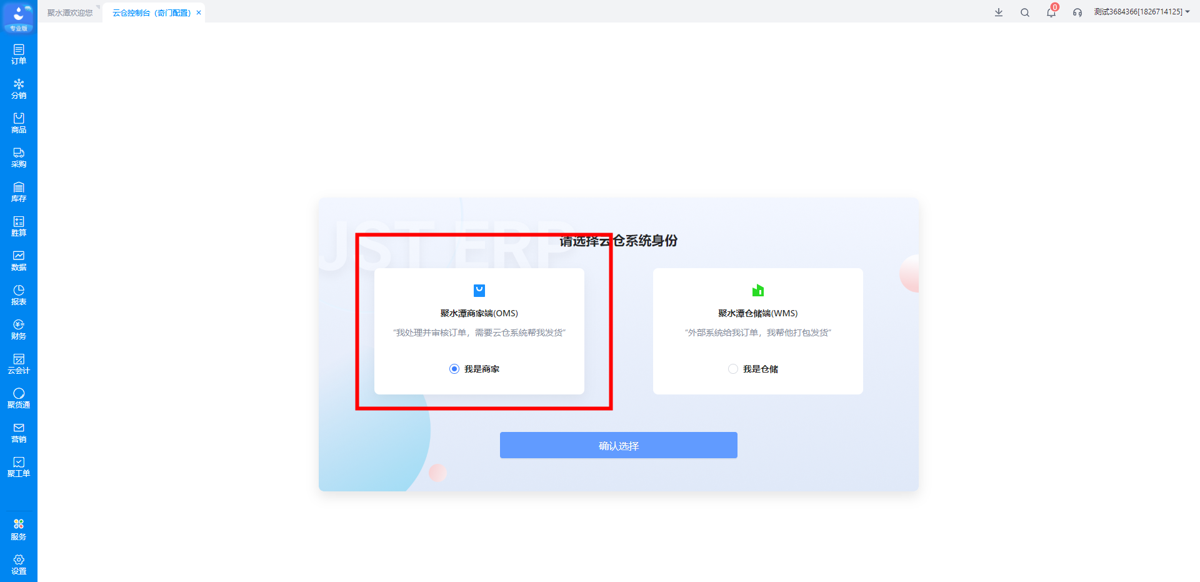The height and width of the screenshot is (582, 1200).
Task: Open the 营销 sidebar module
Action: coord(19,433)
